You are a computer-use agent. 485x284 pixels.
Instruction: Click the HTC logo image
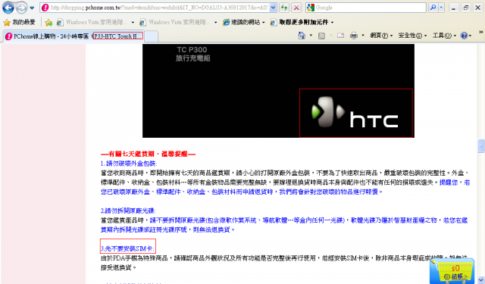coord(355,113)
